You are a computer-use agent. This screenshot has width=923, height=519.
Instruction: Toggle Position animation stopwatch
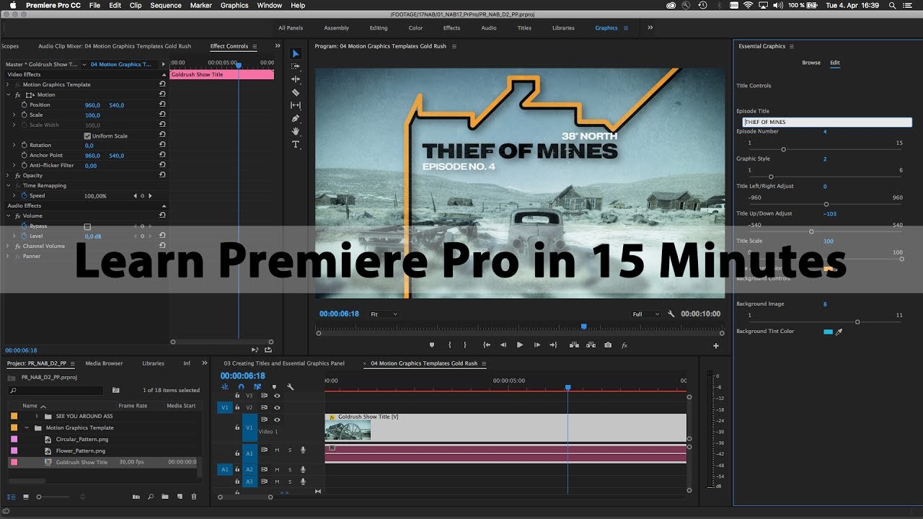click(24, 105)
